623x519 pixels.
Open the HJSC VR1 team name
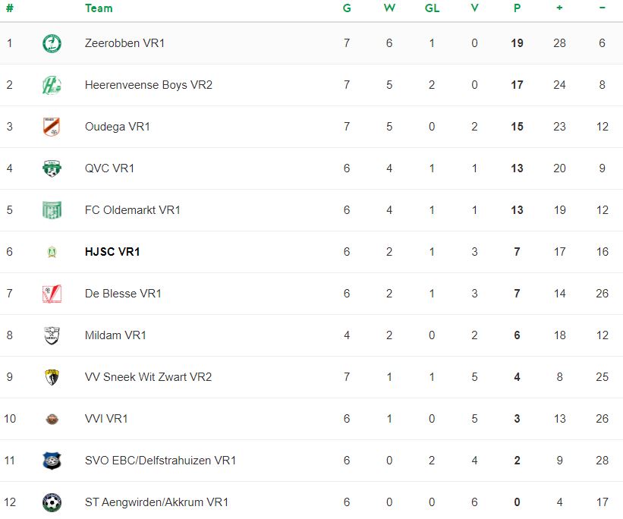pyautogui.click(x=112, y=252)
